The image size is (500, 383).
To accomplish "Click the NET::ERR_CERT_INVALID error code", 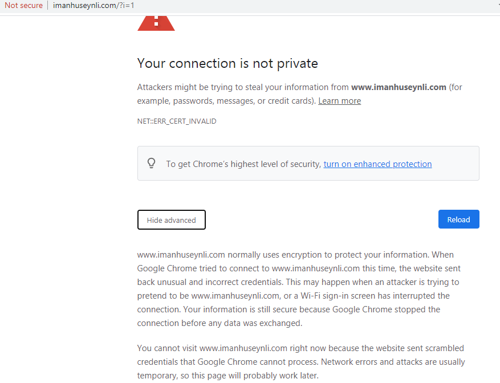I will 177,121.
